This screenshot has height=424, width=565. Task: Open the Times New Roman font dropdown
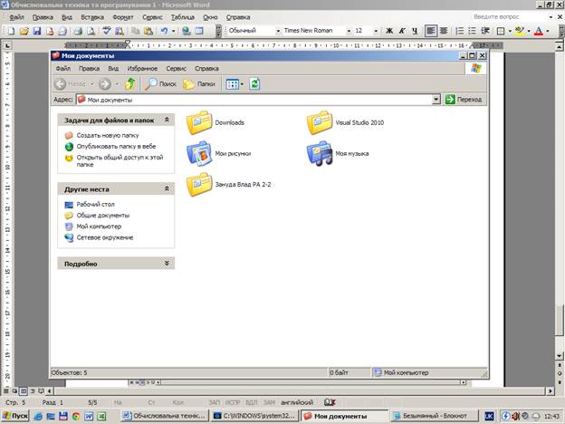[x=349, y=32]
